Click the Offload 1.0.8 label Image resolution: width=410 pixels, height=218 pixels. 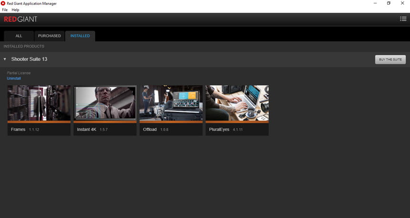tap(155, 129)
